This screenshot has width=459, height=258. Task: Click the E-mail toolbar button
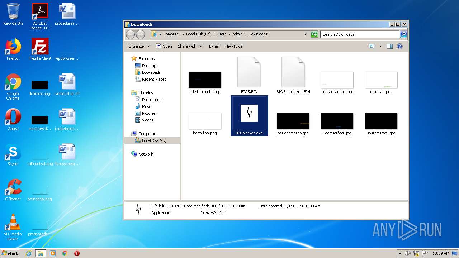(214, 46)
